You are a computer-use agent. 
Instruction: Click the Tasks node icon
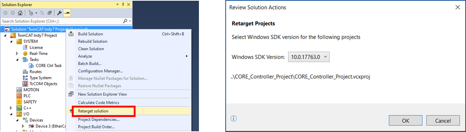(x=25, y=60)
